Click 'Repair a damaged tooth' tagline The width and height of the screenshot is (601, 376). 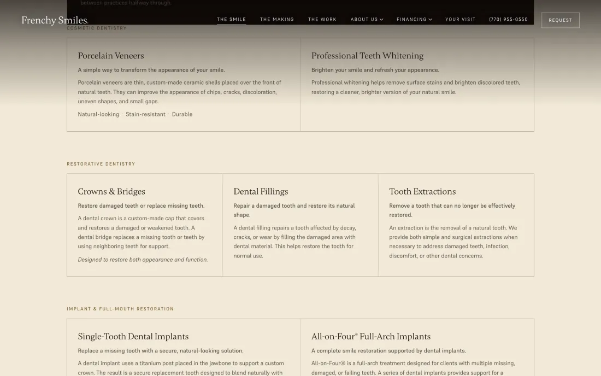point(294,210)
